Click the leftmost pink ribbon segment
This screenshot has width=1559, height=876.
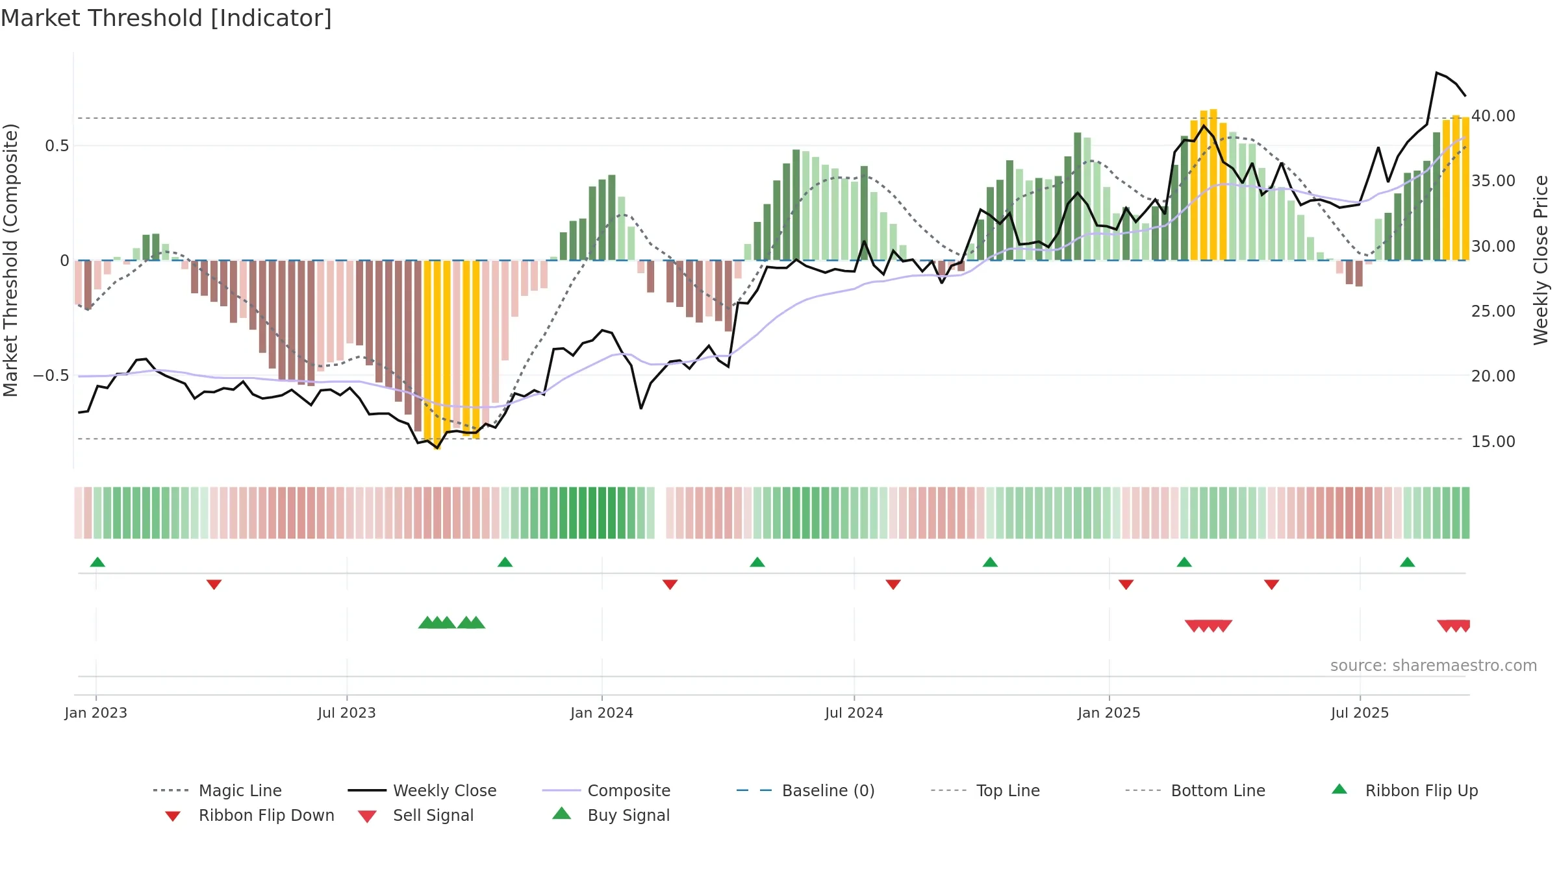coord(78,513)
